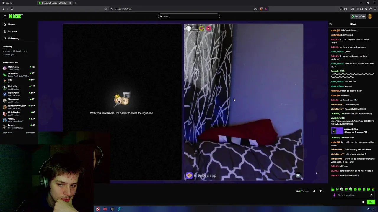Viewport: 378px width, 212px height.
Task: Click the green Chat send button
Action: coord(371,202)
